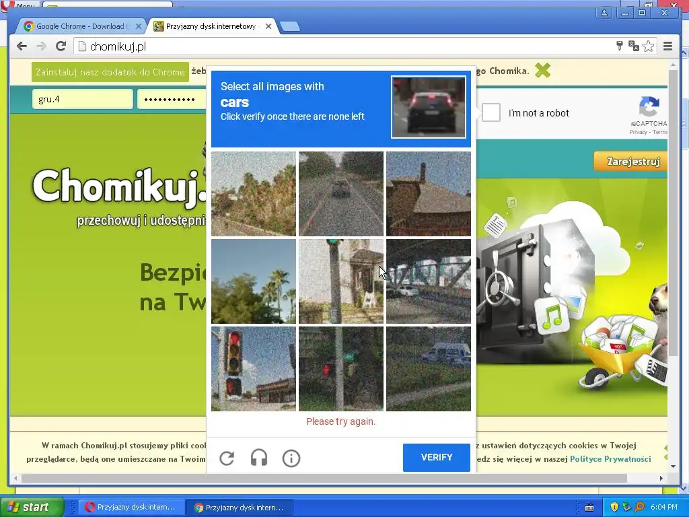Click the magnifier tray icon
The image size is (689, 517).
[639, 507]
